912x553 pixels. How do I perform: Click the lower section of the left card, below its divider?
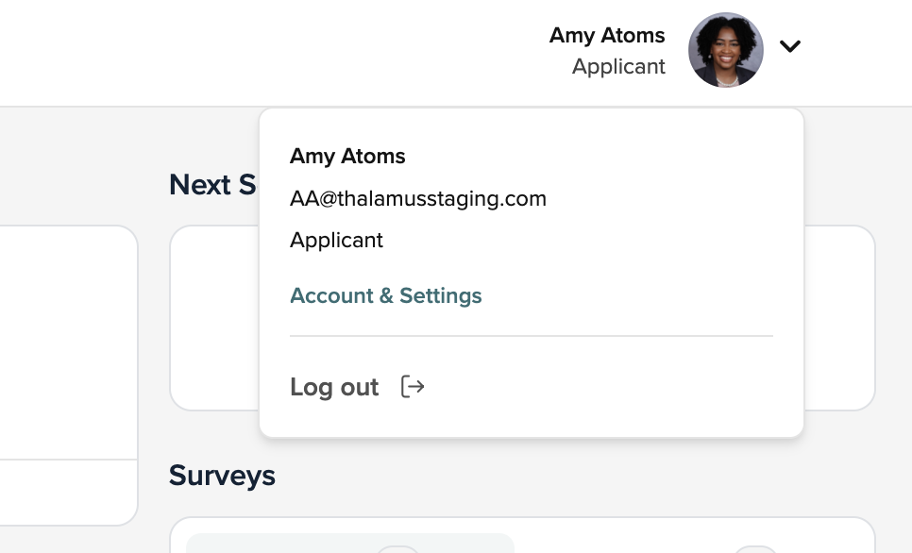point(69,494)
